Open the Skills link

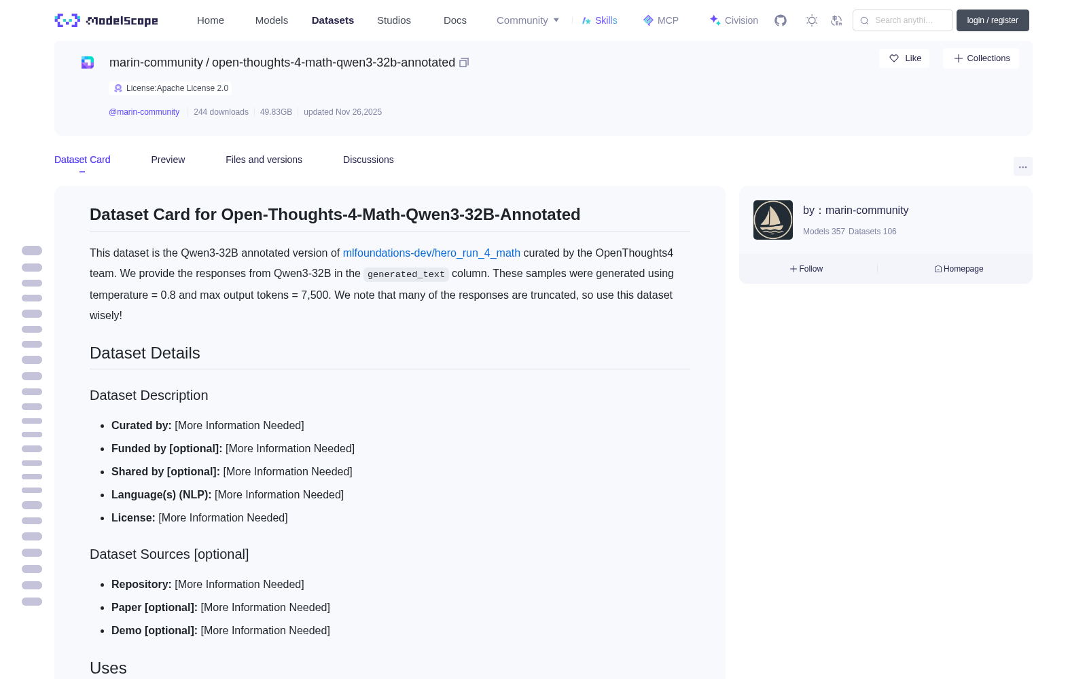click(x=599, y=20)
